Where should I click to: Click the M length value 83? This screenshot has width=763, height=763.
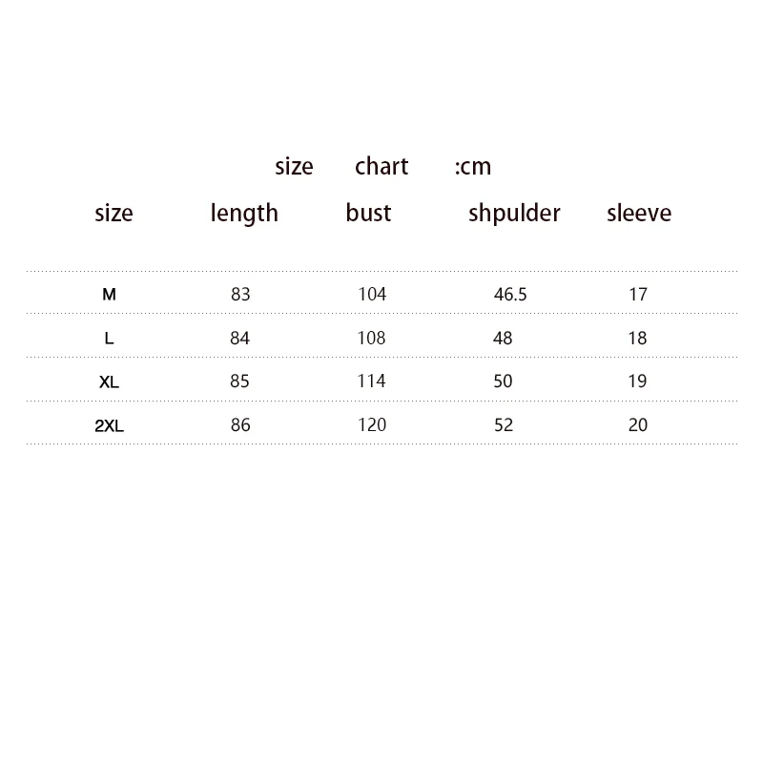click(240, 295)
